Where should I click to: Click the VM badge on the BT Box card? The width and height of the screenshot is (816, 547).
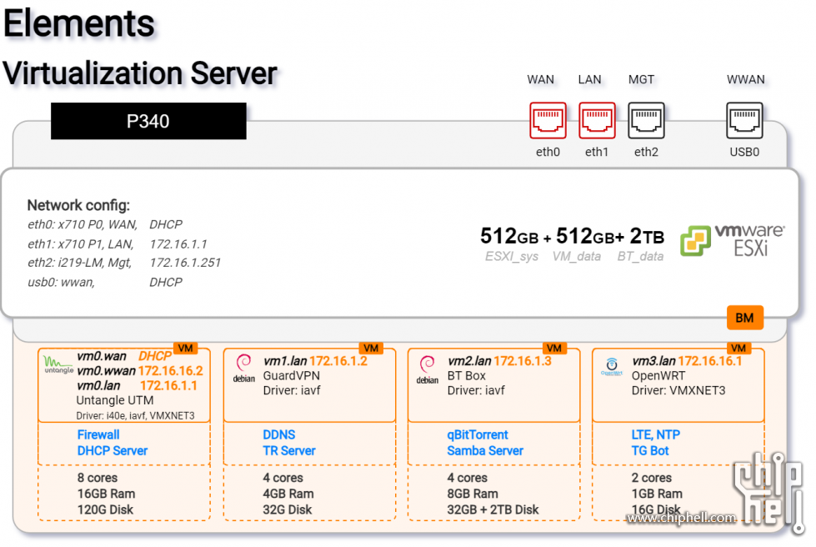pyautogui.click(x=554, y=349)
